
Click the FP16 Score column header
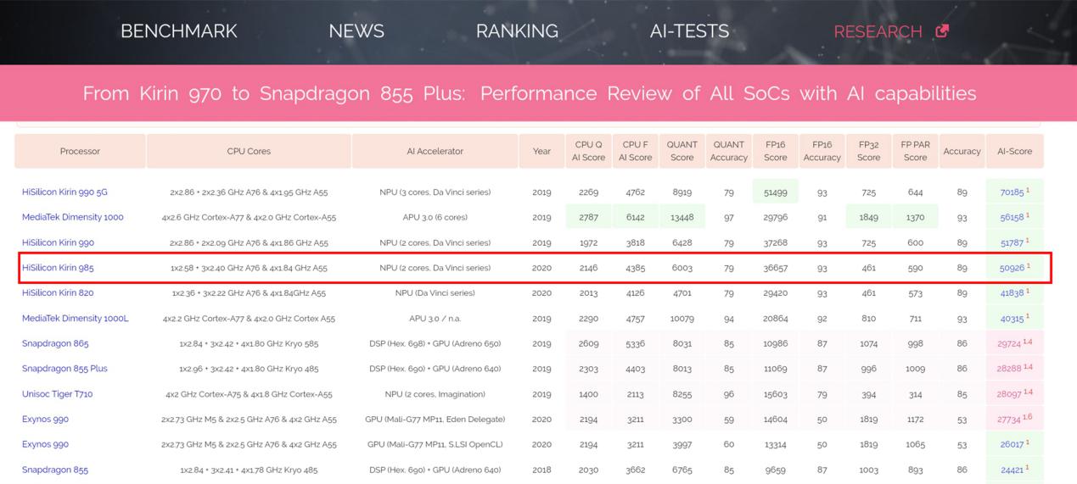(775, 151)
